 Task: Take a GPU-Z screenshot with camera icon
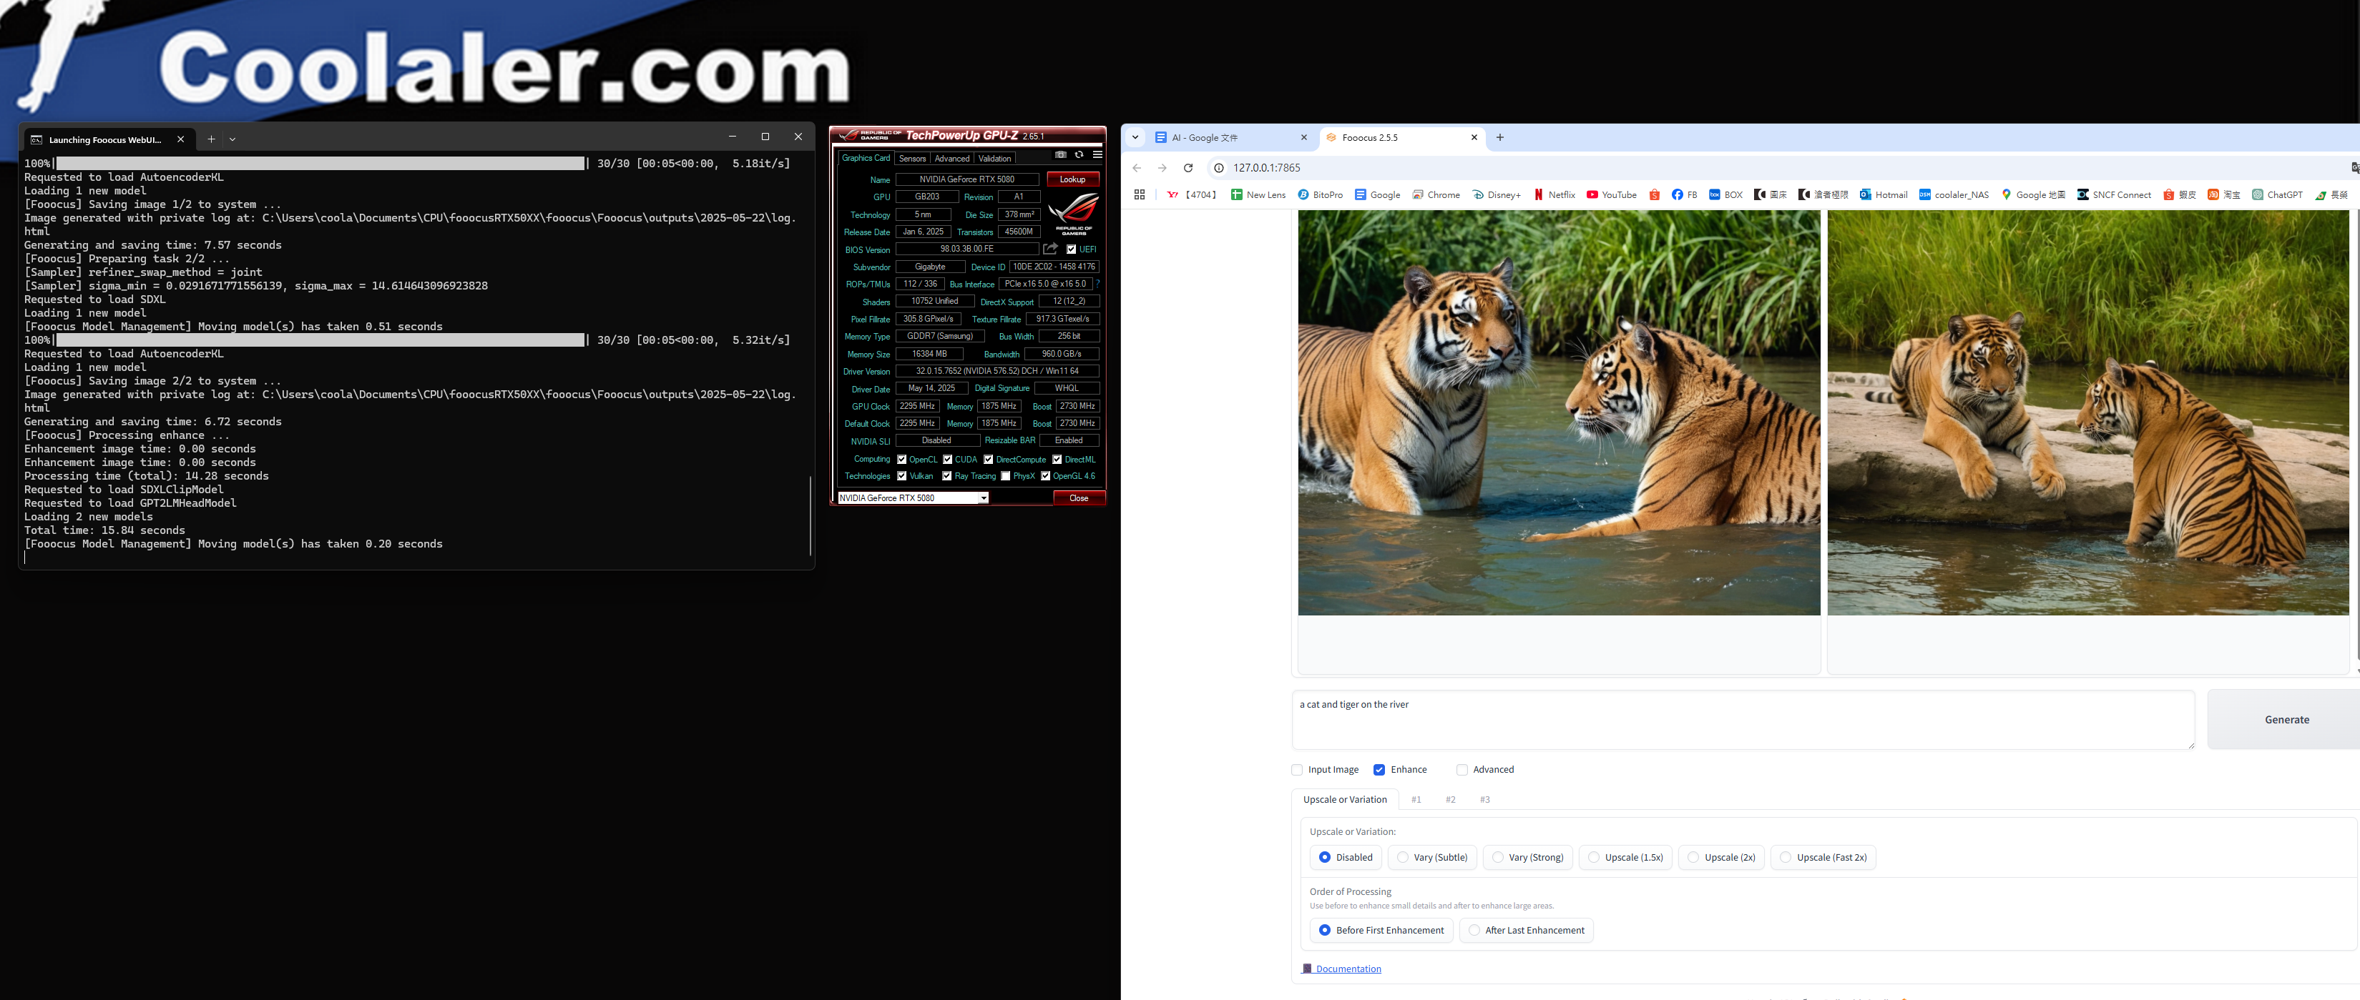pyautogui.click(x=1060, y=155)
